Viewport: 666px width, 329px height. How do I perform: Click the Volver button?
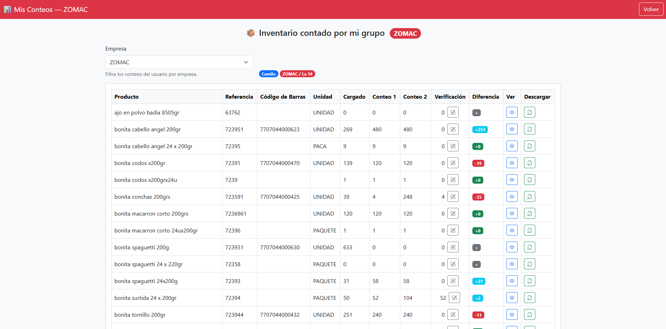[651, 9]
